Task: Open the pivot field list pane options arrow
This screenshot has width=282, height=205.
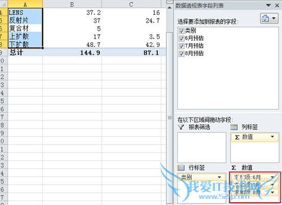Action: 268,5
